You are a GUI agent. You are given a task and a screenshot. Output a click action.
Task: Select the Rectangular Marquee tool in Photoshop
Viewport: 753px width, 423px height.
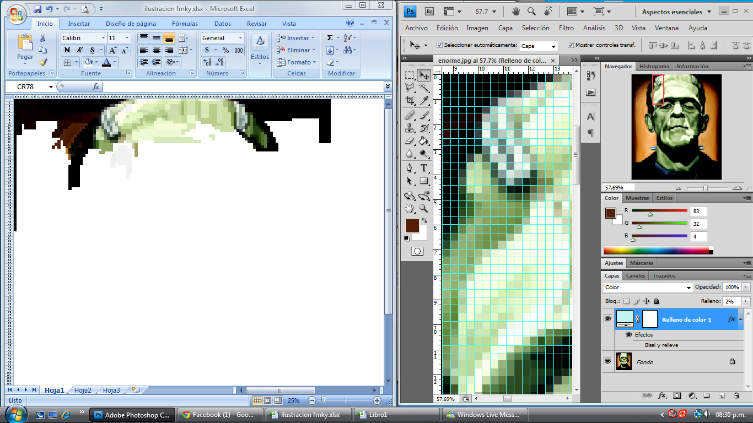[x=410, y=75]
